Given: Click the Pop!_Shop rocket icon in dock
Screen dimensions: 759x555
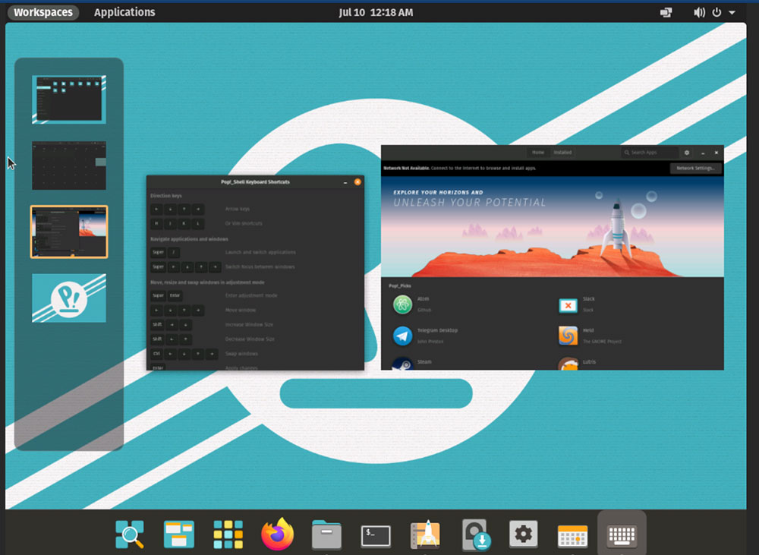Looking at the screenshot, I should click(x=425, y=534).
